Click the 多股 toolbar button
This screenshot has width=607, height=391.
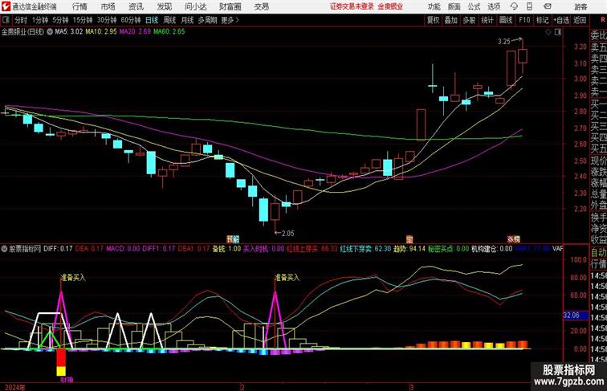coord(469,20)
